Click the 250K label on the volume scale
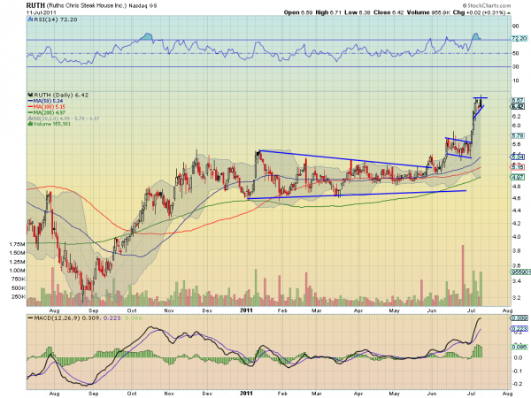531x398 pixels. point(19,297)
